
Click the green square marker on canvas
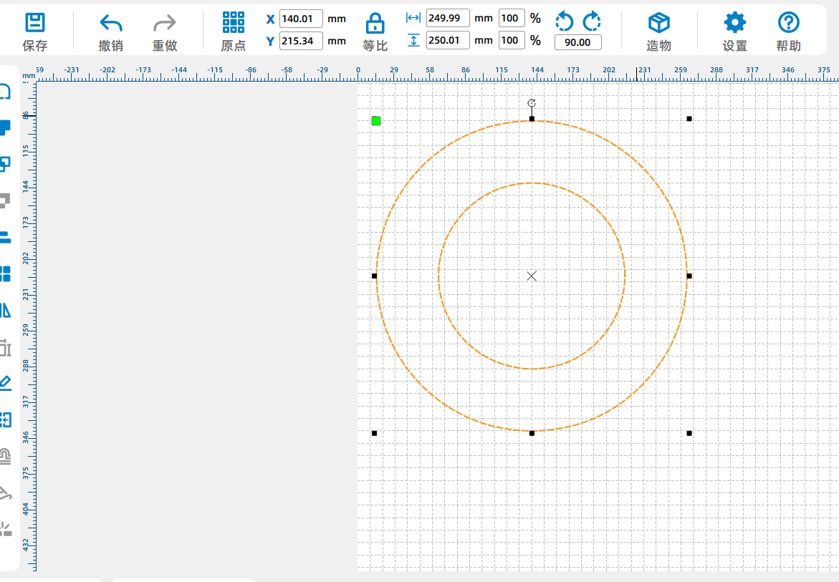376,121
